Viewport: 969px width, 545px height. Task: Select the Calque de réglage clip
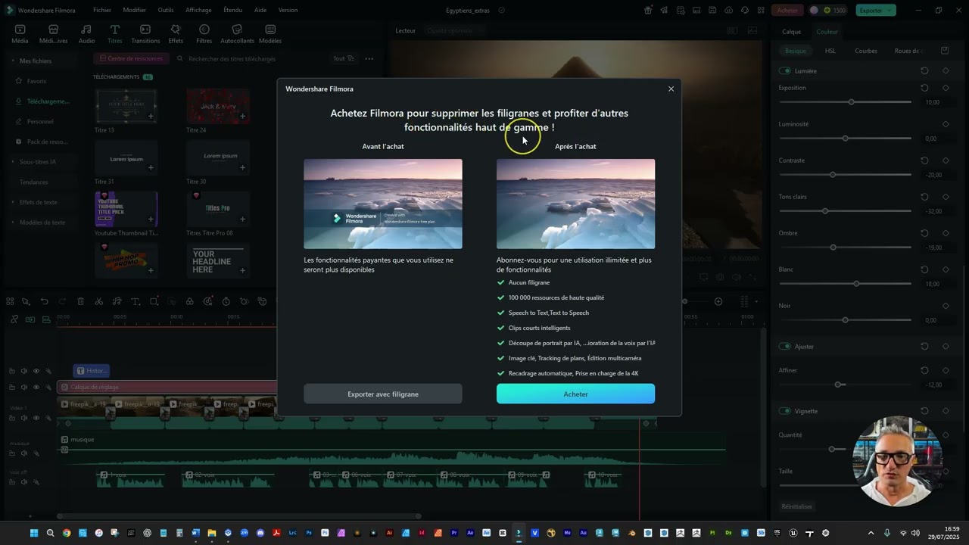pos(167,387)
